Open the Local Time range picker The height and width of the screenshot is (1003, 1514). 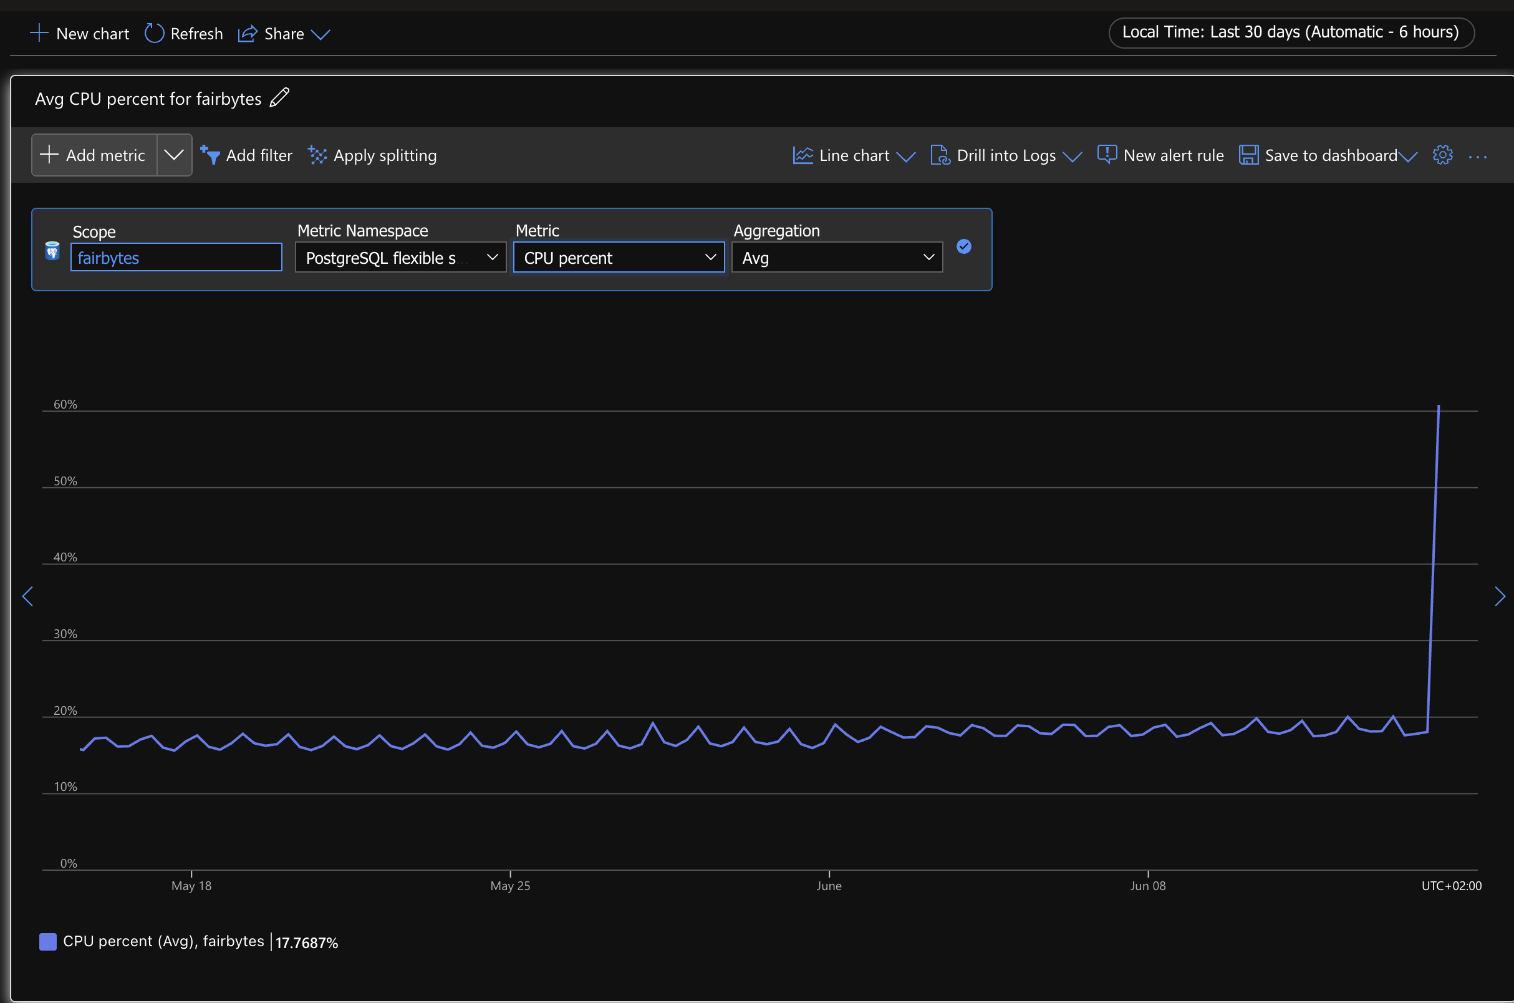[x=1291, y=32]
